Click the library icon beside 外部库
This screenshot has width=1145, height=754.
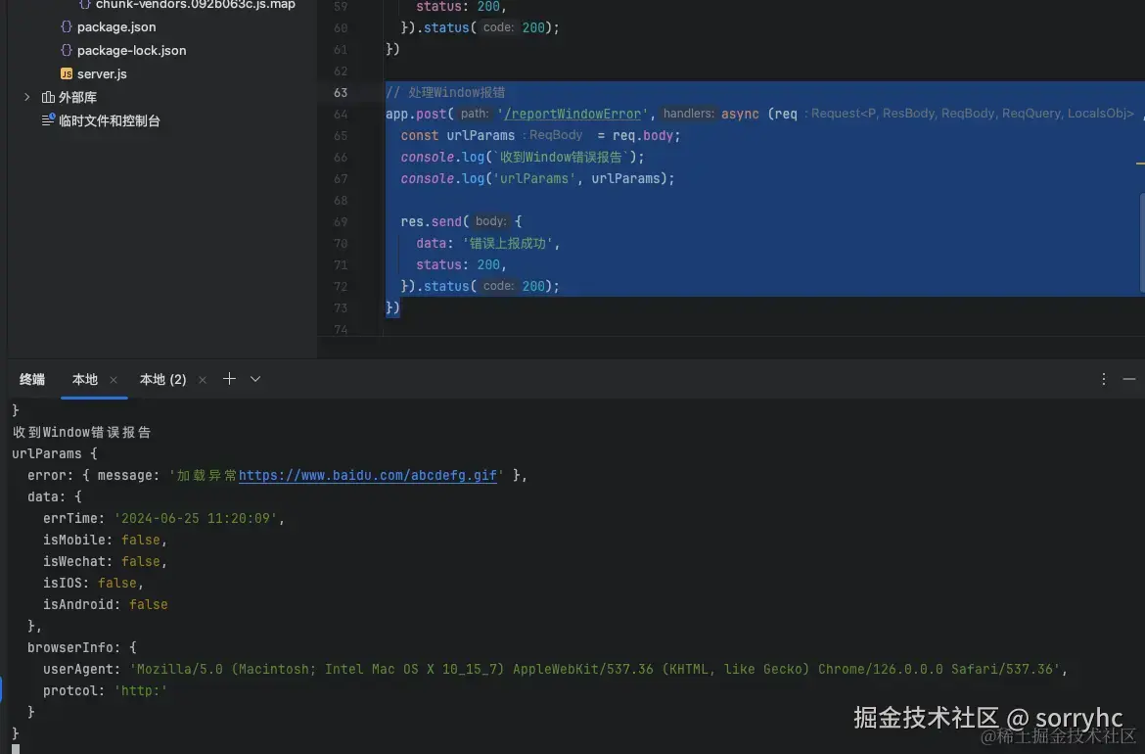[48, 97]
